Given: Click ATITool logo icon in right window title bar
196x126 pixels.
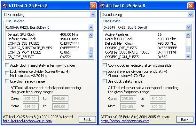Looking at the screenshot, I should (x=102, y=6).
